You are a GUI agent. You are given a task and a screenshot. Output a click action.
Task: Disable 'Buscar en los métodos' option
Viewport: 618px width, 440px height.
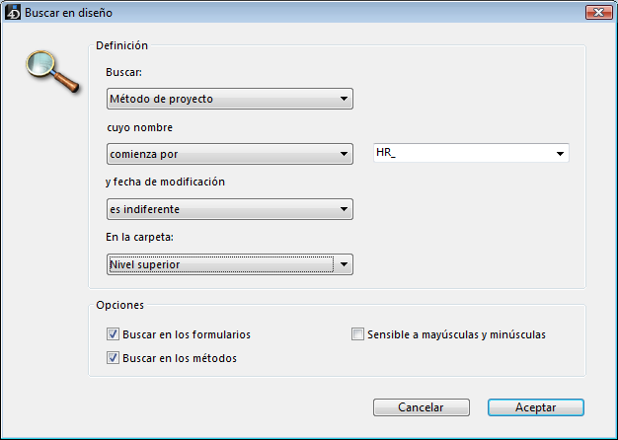point(113,358)
